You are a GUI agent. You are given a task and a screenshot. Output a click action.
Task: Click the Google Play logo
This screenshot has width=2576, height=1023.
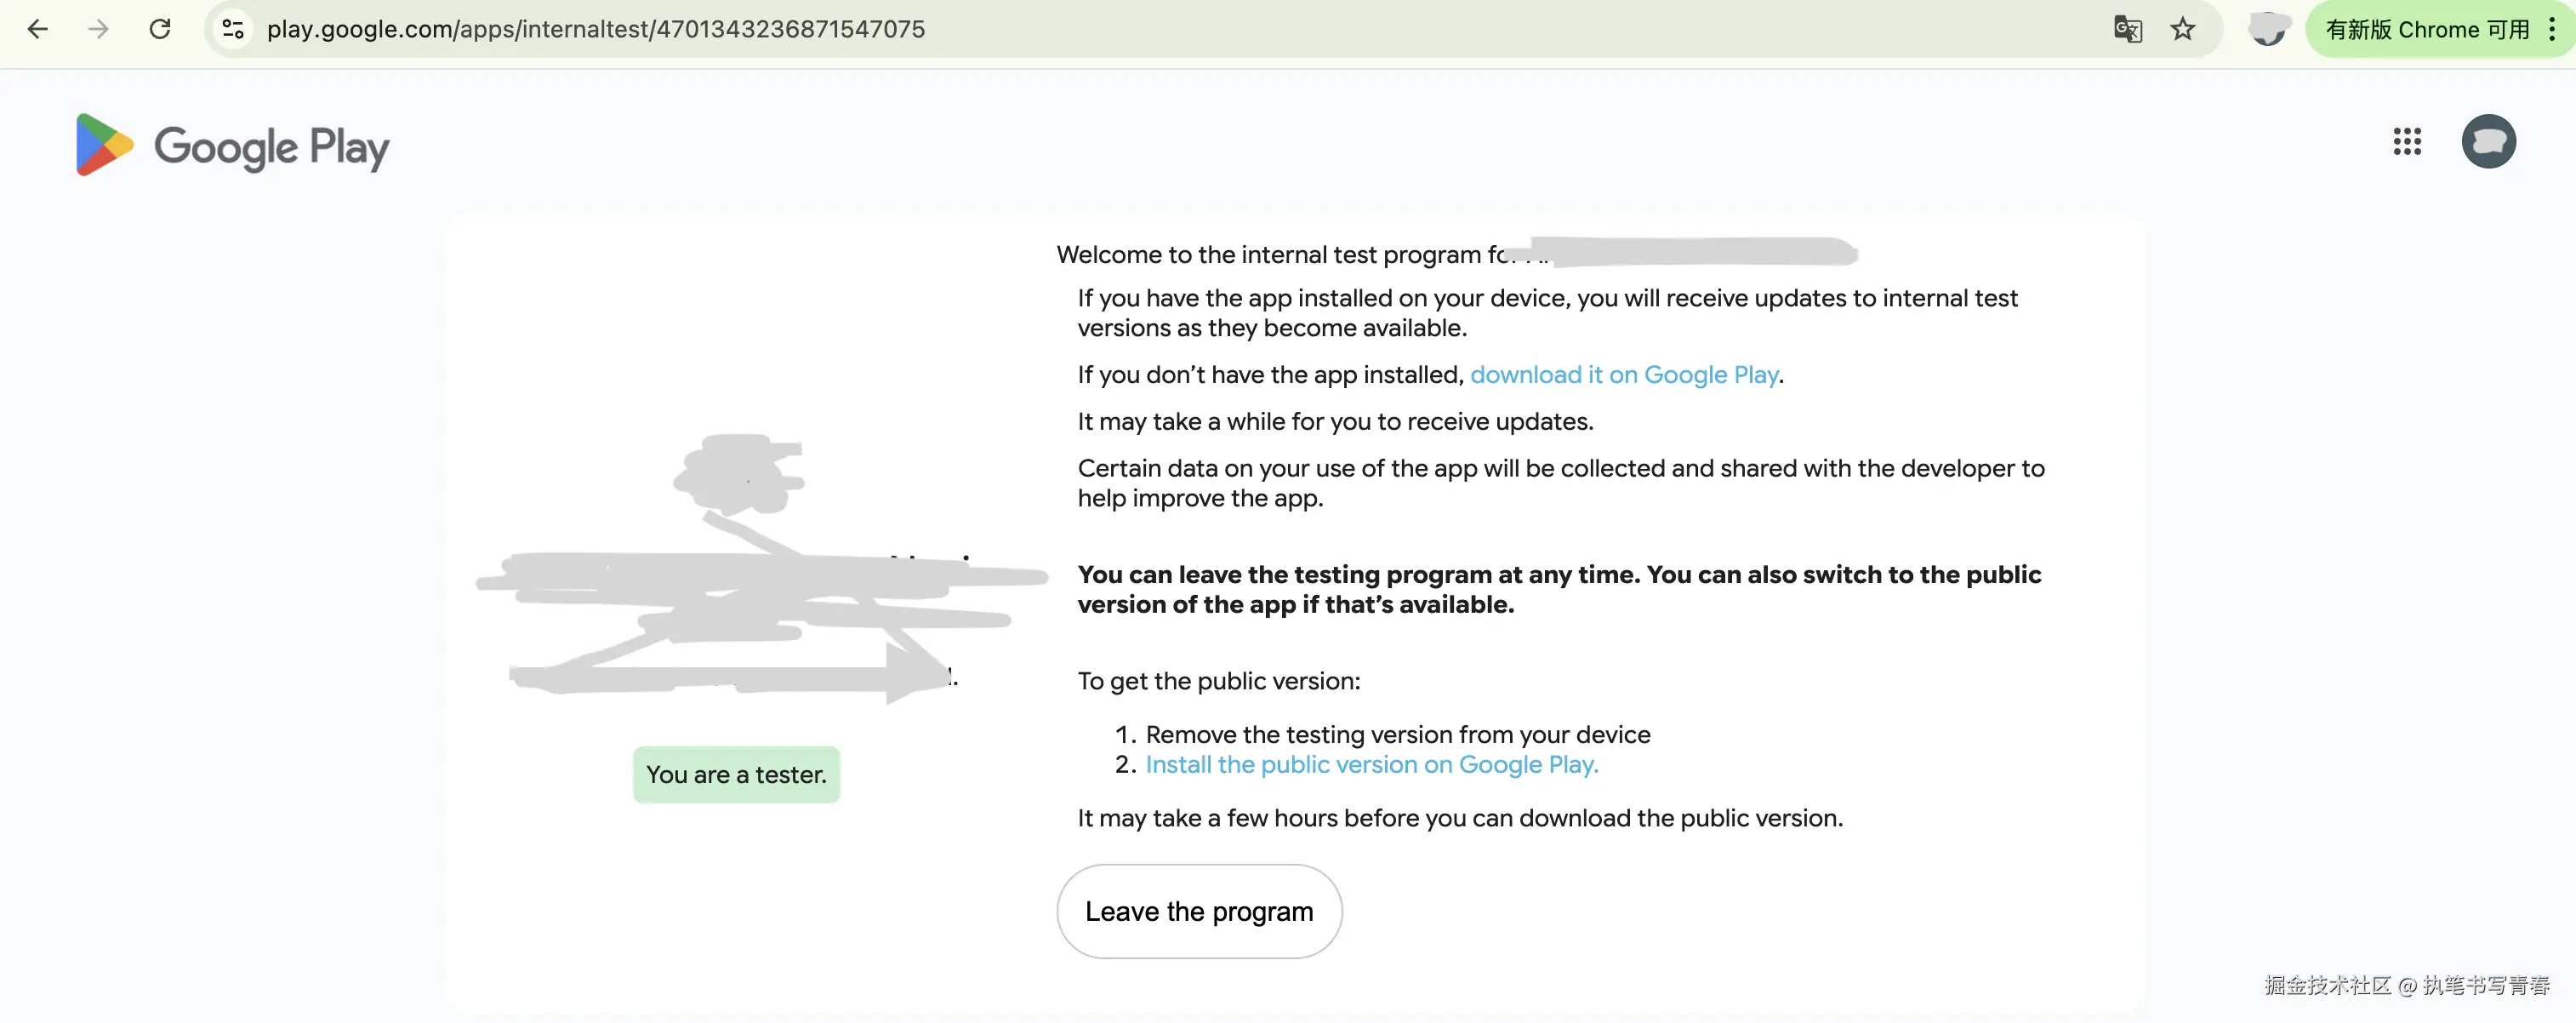233,146
